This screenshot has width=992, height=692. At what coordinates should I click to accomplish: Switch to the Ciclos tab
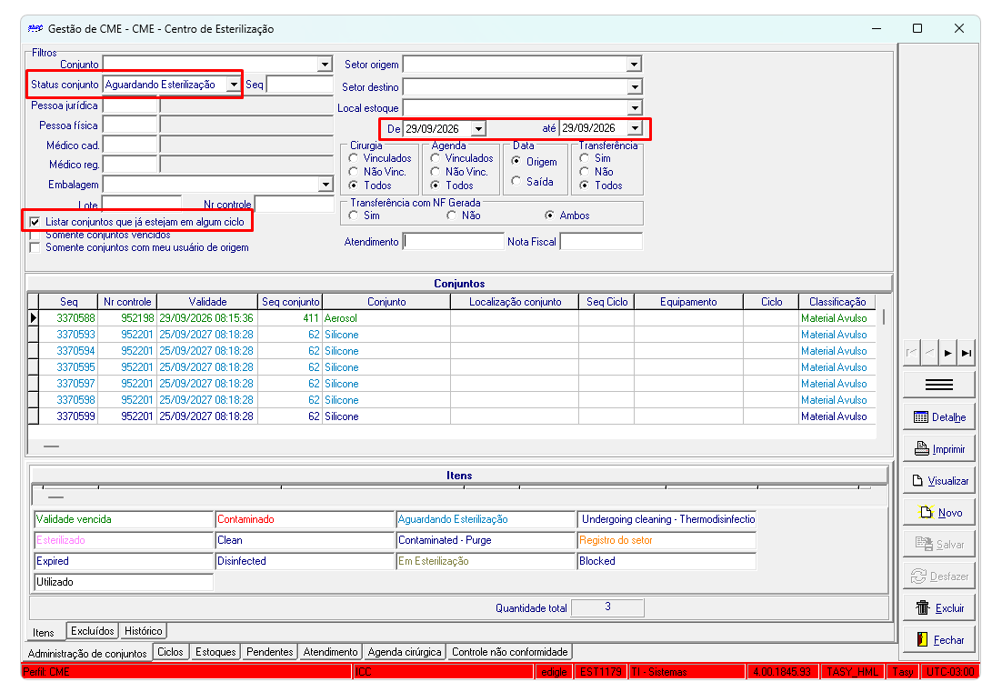coord(170,652)
